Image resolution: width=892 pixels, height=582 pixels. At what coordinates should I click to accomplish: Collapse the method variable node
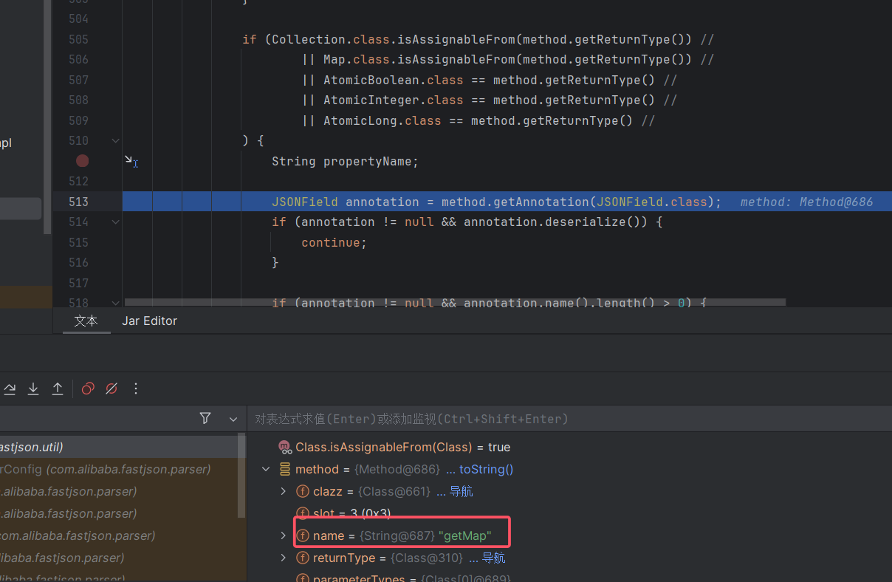click(x=266, y=469)
